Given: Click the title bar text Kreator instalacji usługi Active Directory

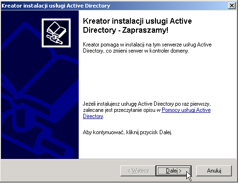Looking at the screenshot, I should (55, 6).
